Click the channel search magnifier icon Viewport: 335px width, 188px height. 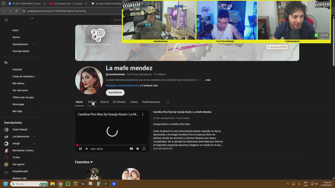click(x=167, y=102)
